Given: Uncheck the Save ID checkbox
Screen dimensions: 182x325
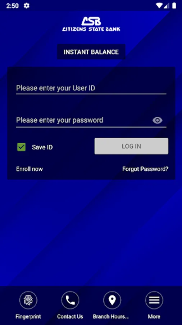Looking at the screenshot, I should click(x=21, y=147).
